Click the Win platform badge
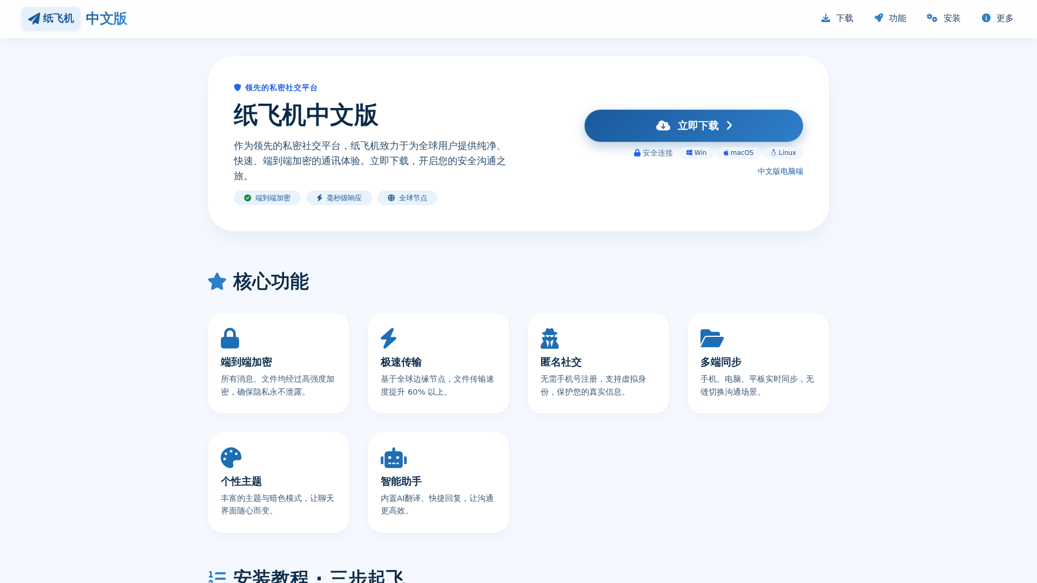This screenshot has width=1037, height=583. pos(697,153)
